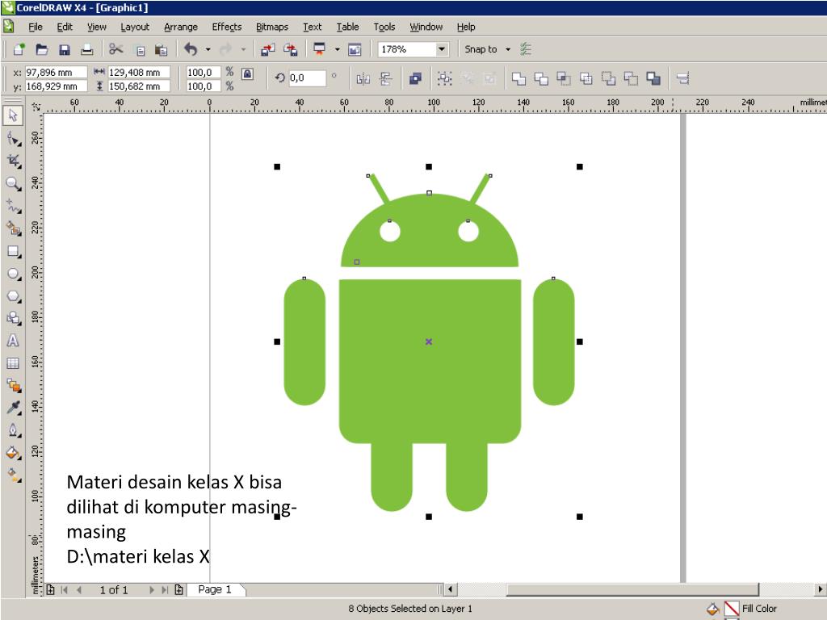
Task: Open the Bitmaps menu
Action: click(272, 27)
